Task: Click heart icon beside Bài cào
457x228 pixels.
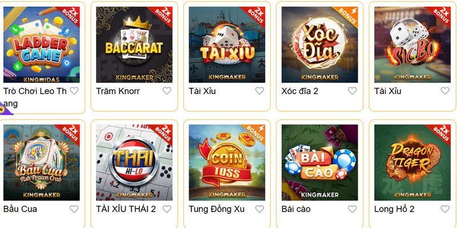Action: [x=352, y=209]
